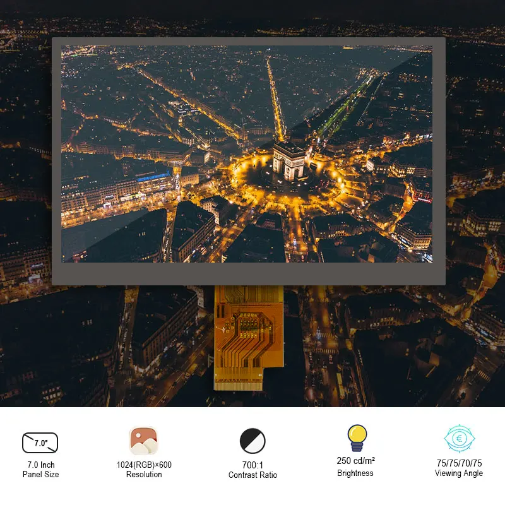Click the teal eye viewing angle icon
The image size is (505, 505).
point(460,438)
